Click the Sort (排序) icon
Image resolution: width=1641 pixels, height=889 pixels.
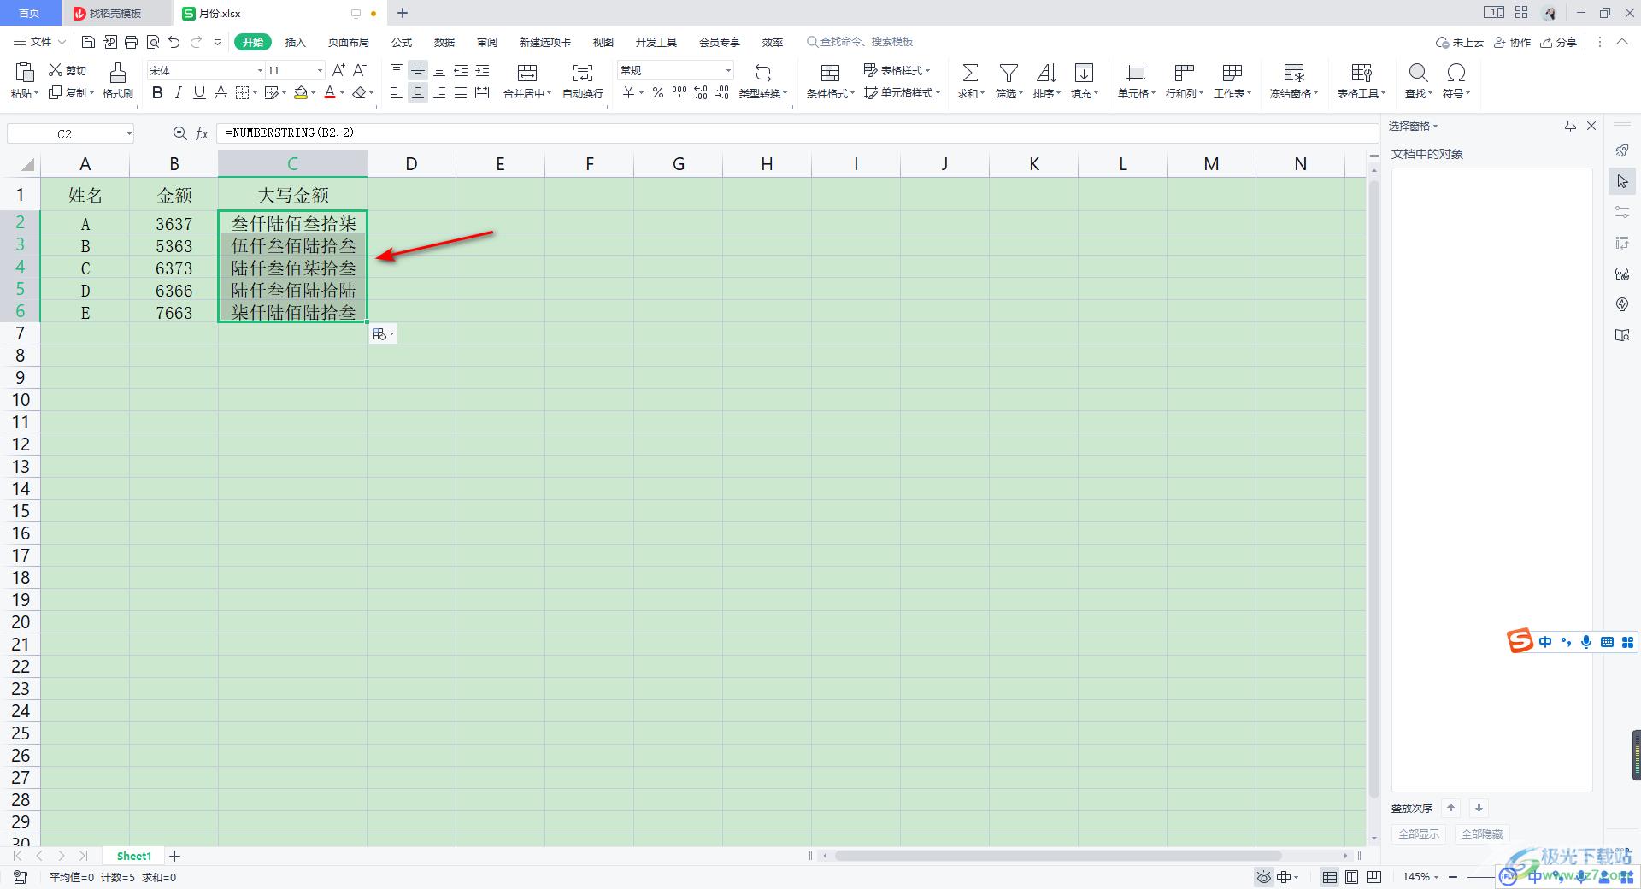pos(1046,72)
